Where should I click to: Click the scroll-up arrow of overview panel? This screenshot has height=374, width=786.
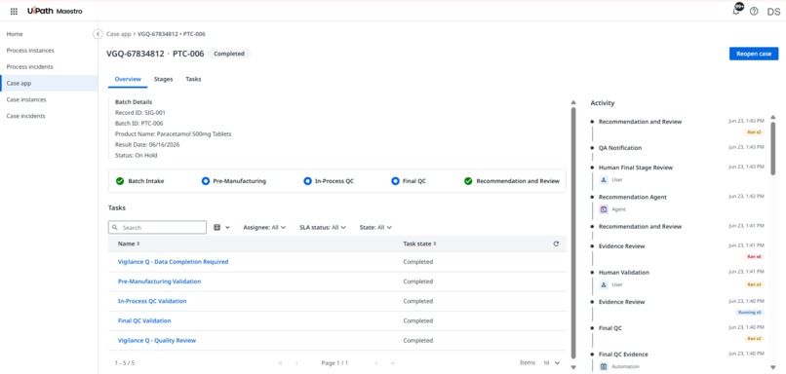573,102
